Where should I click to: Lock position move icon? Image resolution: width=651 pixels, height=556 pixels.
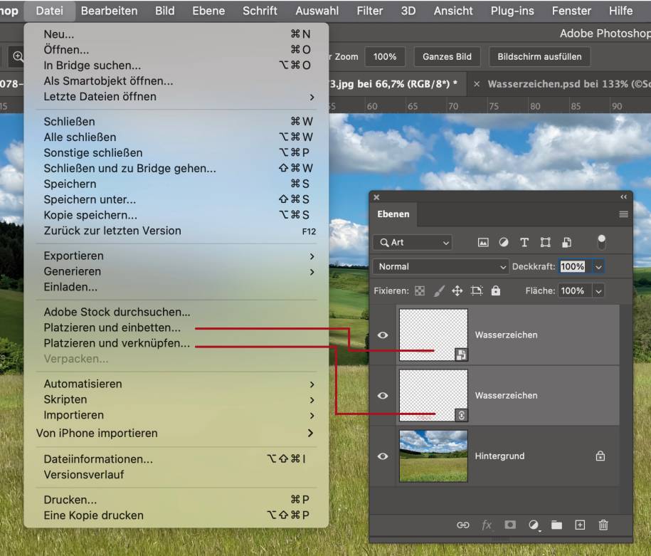(x=457, y=291)
